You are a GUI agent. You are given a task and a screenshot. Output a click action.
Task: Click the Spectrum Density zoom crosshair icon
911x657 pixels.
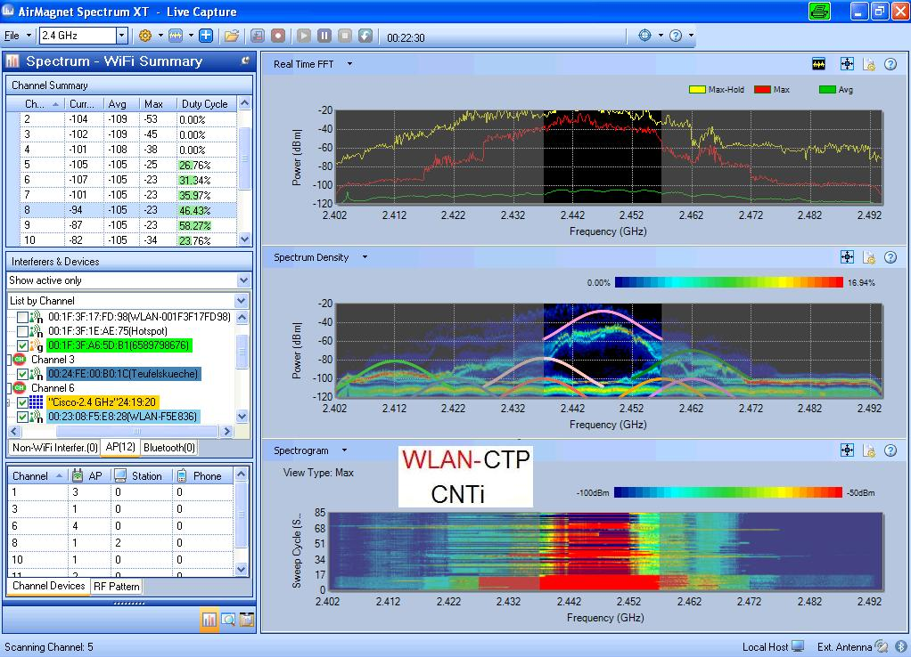(847, 257)
